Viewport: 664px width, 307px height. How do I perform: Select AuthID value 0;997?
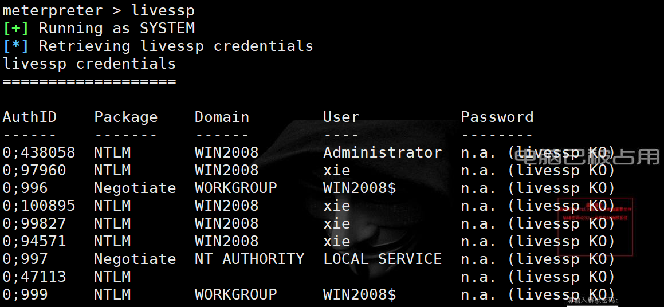coord(25,259)
